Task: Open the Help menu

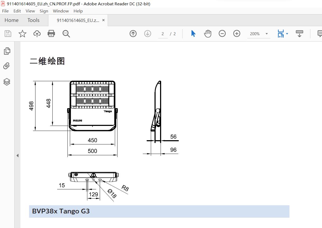Action: [78, 11]
